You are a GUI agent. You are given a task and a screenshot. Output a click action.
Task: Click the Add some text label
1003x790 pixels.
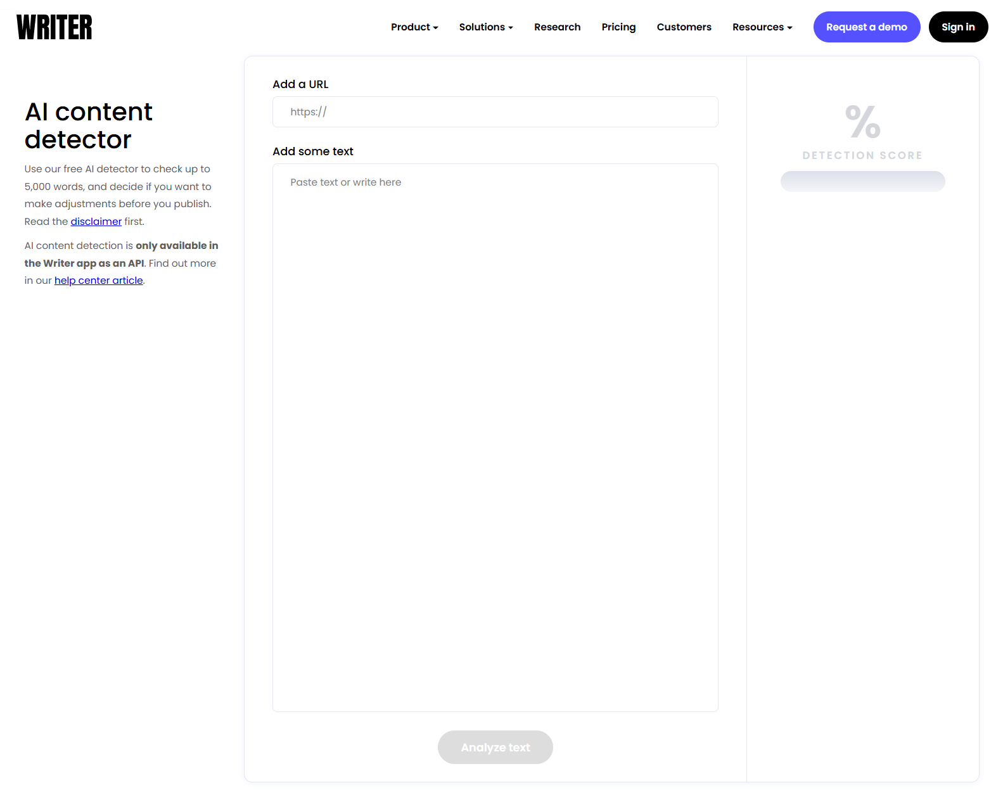pos(313,151)
